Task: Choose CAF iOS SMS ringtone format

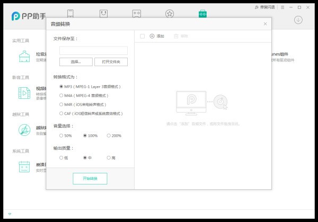Action: [61, 113]
